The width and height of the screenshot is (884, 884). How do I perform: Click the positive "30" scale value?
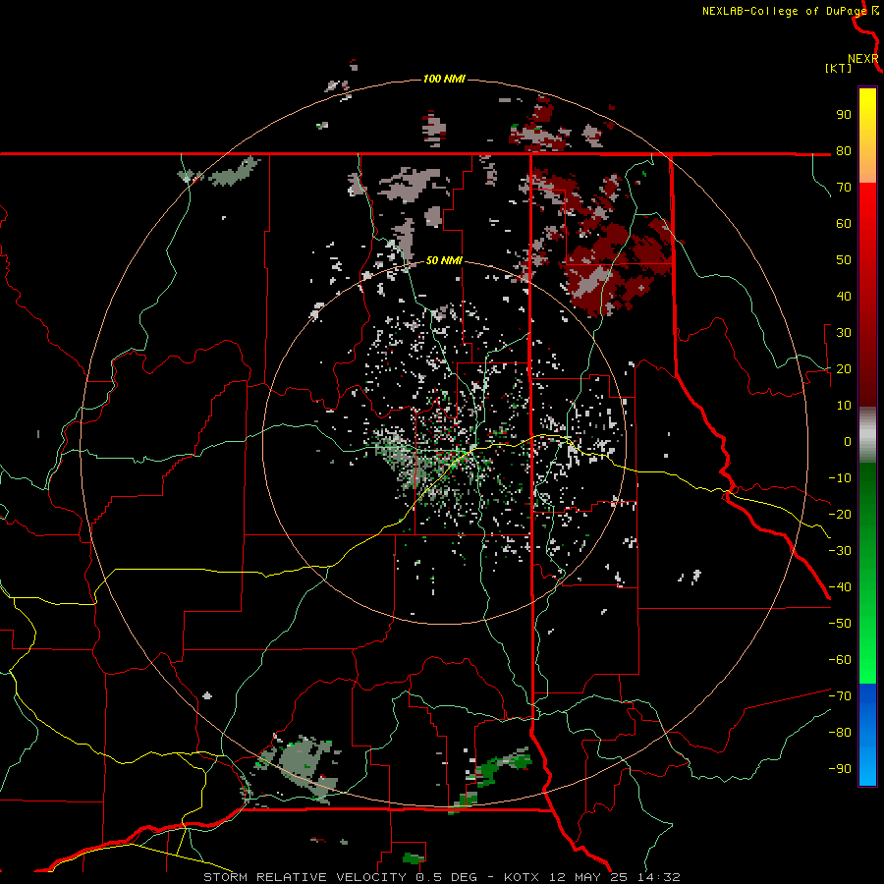(844, 333)
